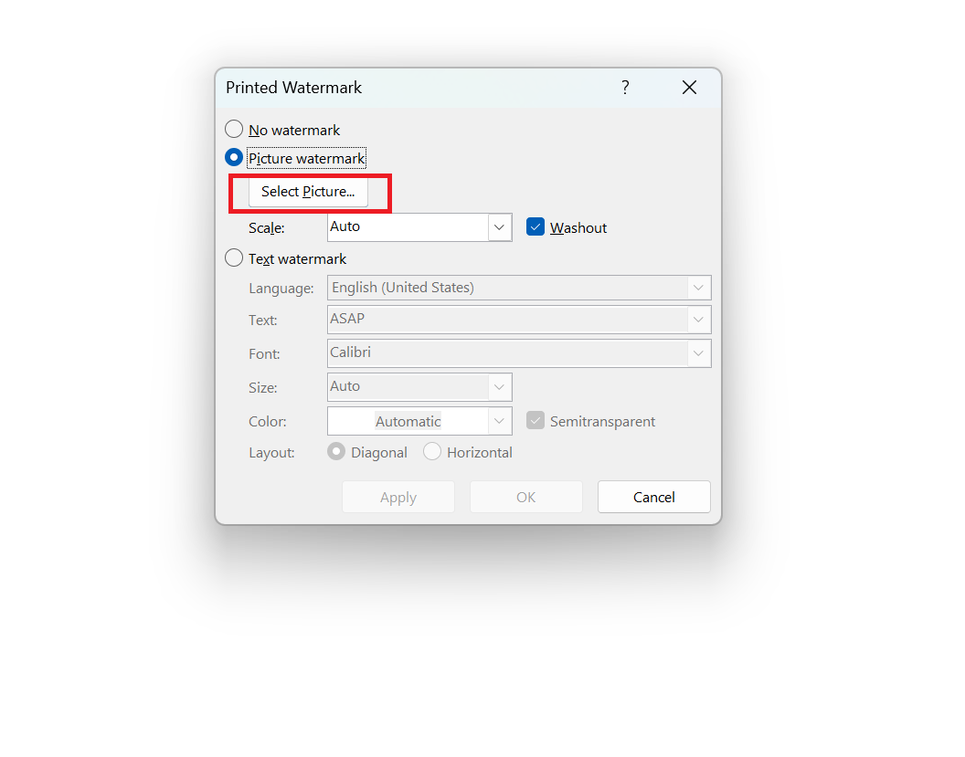Click the Apply button

(x=398, y=497)
